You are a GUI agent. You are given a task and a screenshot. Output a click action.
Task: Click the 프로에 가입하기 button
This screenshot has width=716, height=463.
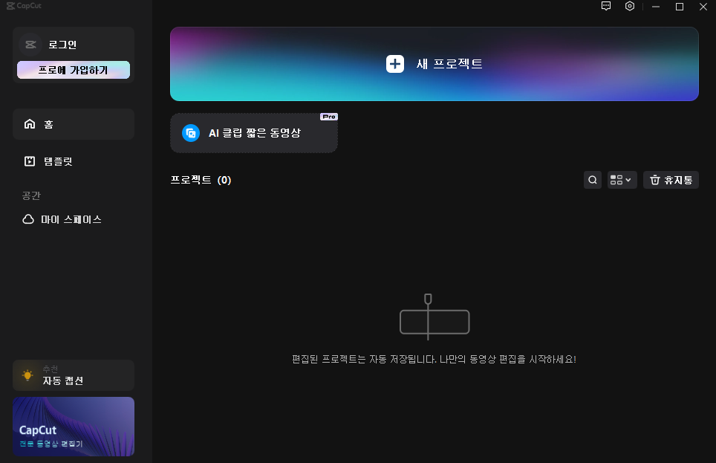click(74, 70)
